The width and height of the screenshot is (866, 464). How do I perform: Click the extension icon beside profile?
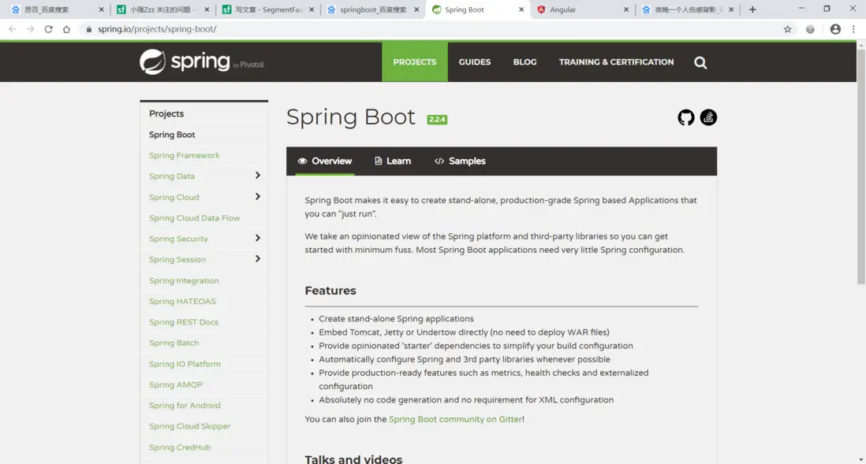point(810,29)
